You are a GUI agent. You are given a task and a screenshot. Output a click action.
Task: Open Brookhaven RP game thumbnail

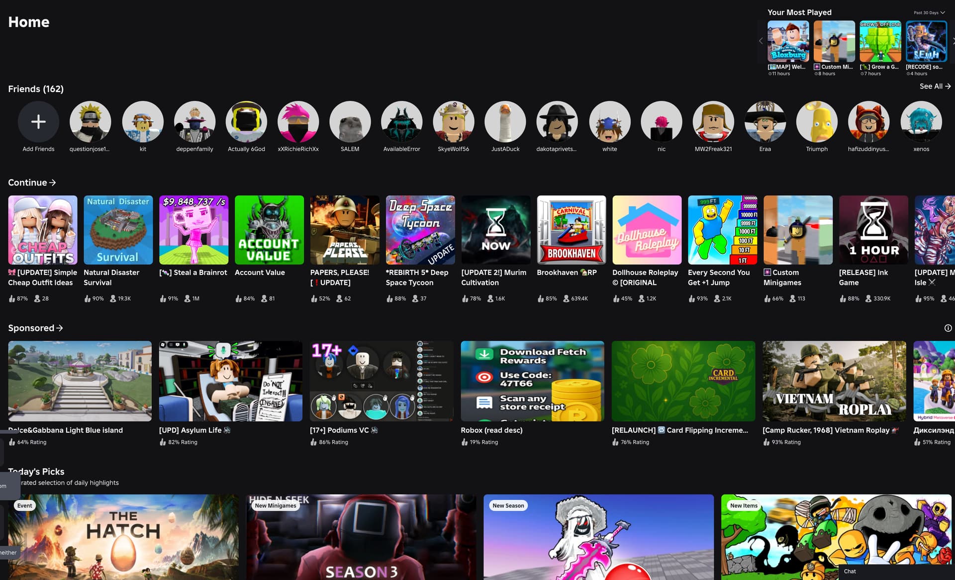(x=571, y=230)
